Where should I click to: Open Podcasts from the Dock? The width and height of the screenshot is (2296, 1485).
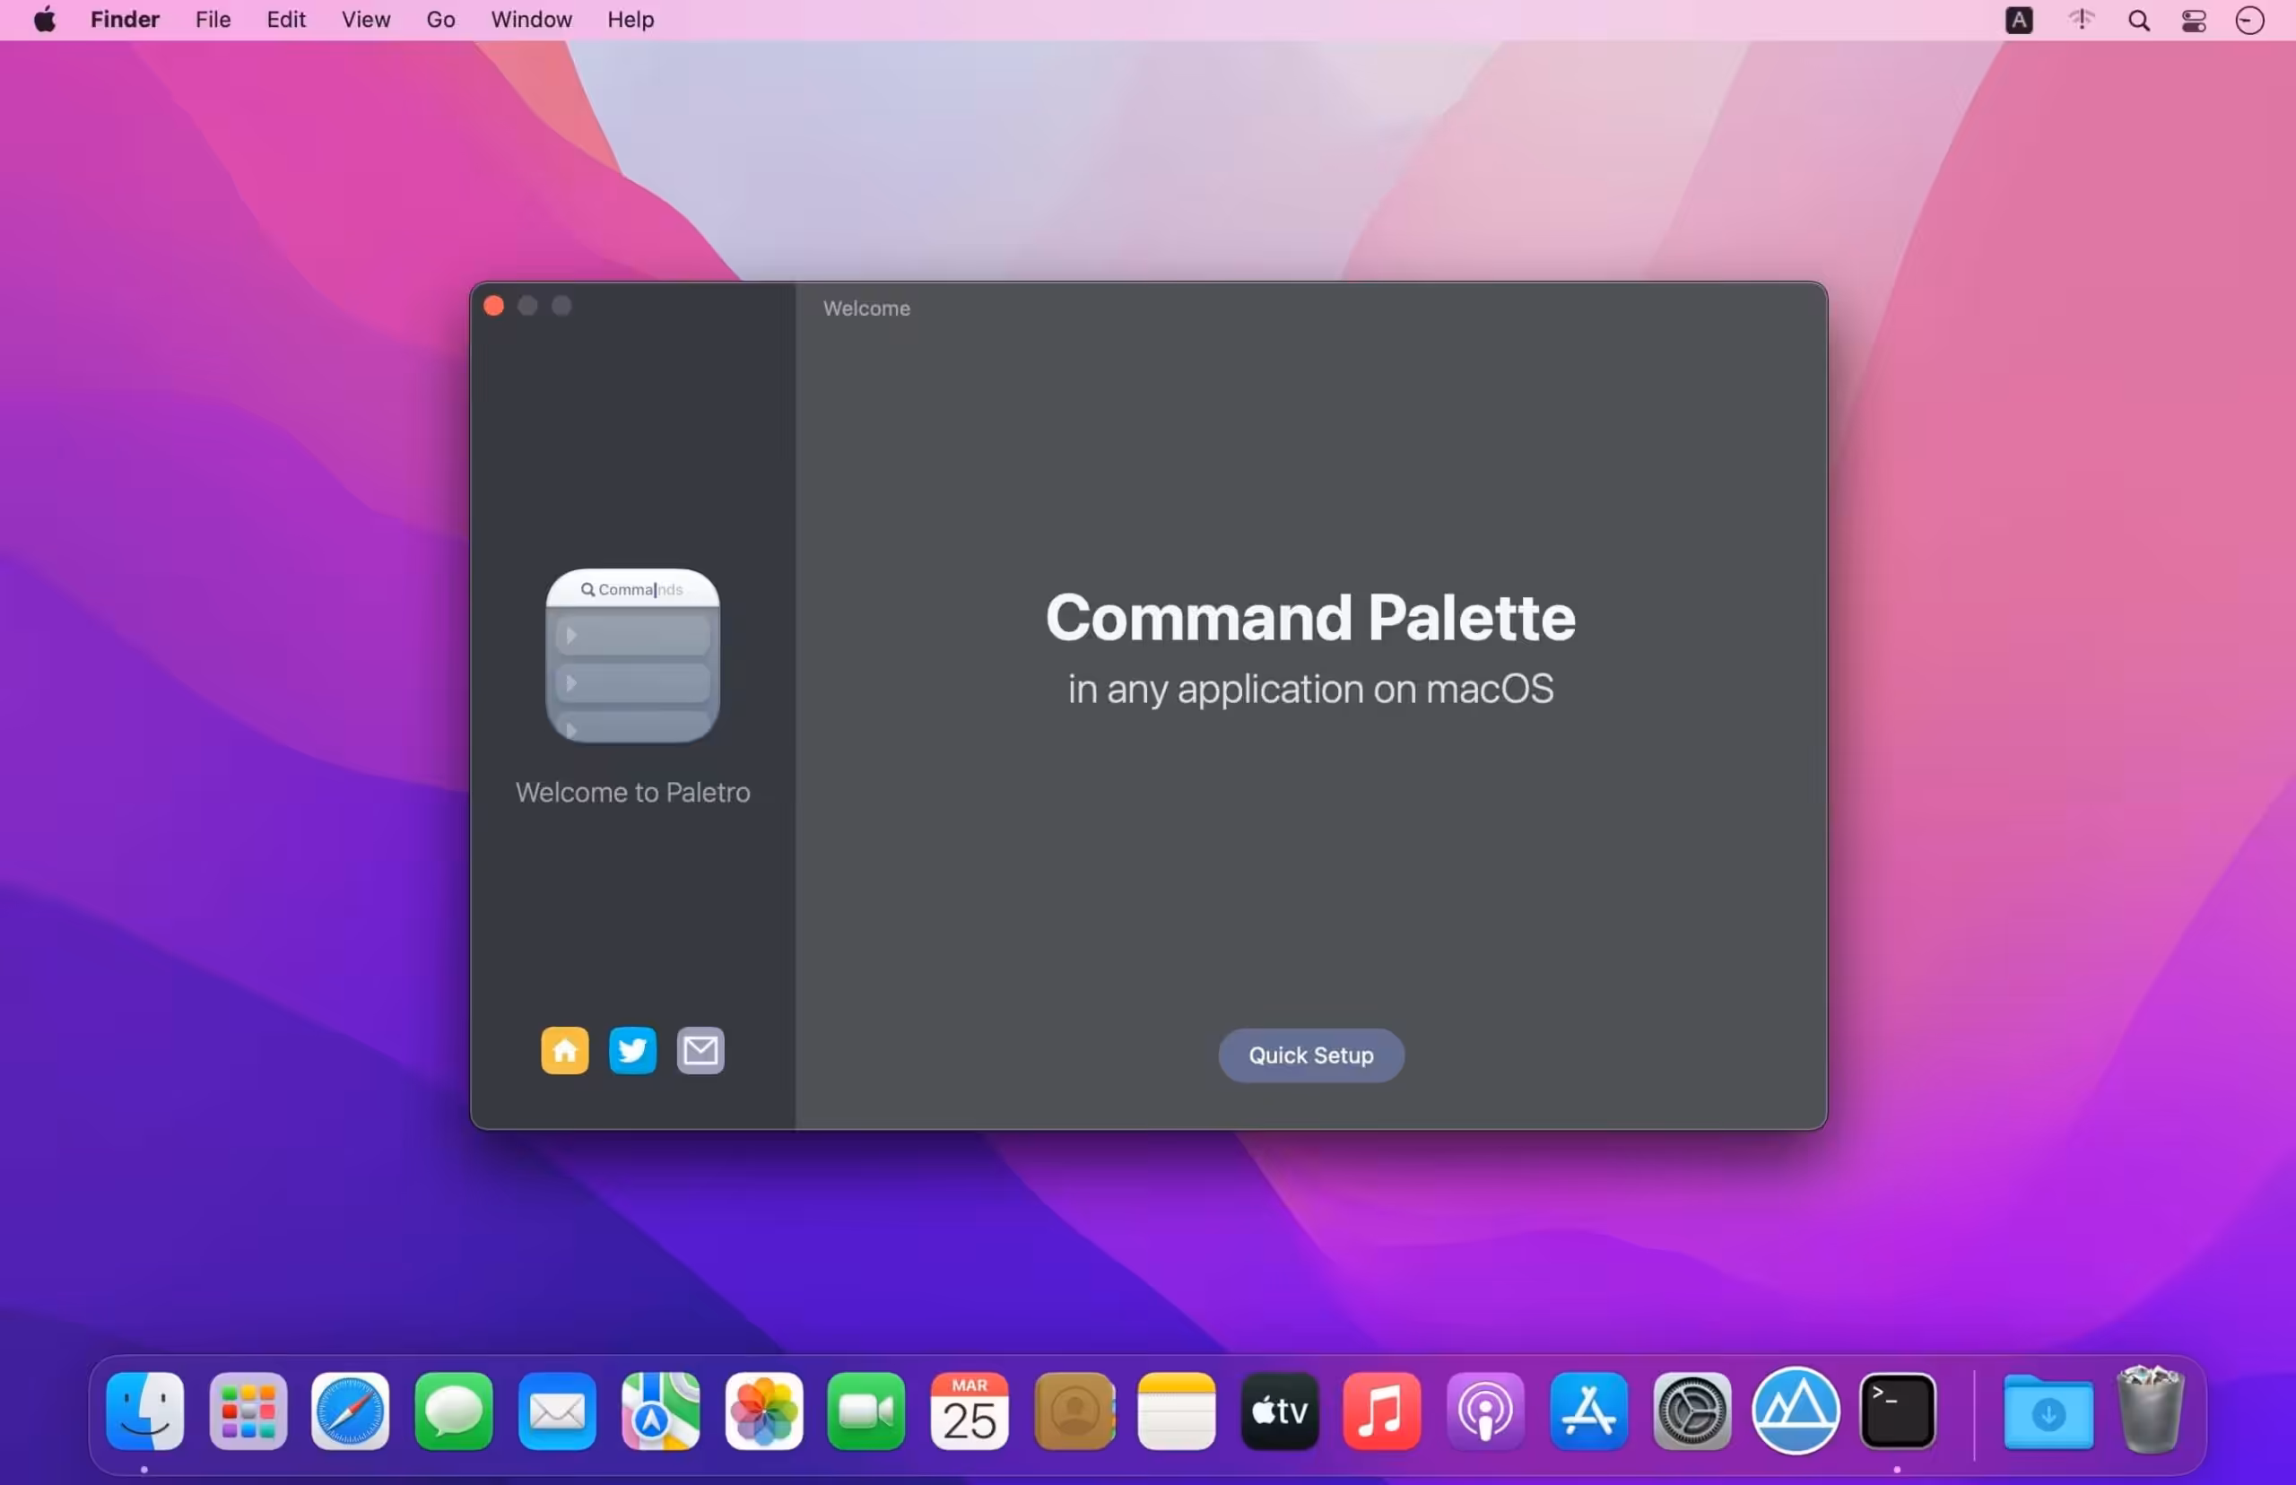point(1485,1411)
